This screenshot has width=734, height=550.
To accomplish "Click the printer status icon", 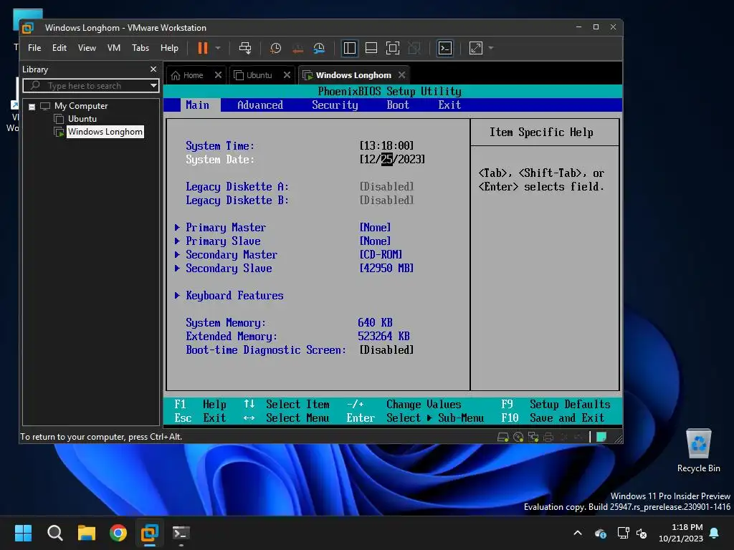I will (548, 437).
